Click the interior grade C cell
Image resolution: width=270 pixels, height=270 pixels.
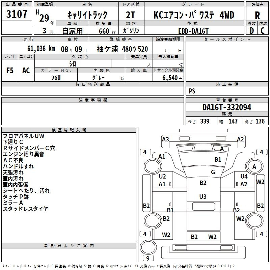263,30
